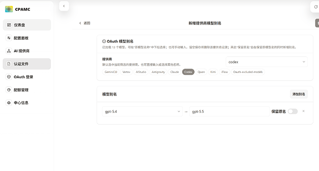
Task: Go to 仪表盘 menu item
Action: click(x=27, y=25)
